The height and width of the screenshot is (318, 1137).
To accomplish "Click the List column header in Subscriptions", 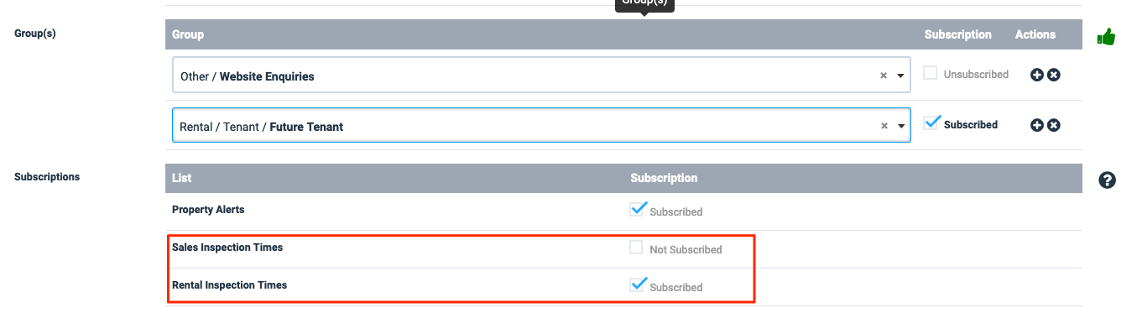I will click(182, 178).
